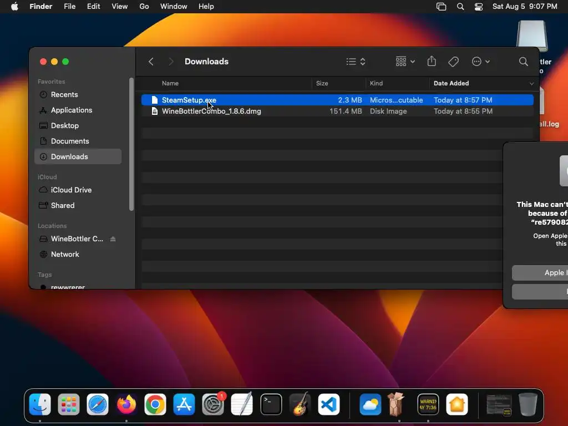Open Documents in the sidebar
The height and width of the screenshot is (426, 568).
78,141
